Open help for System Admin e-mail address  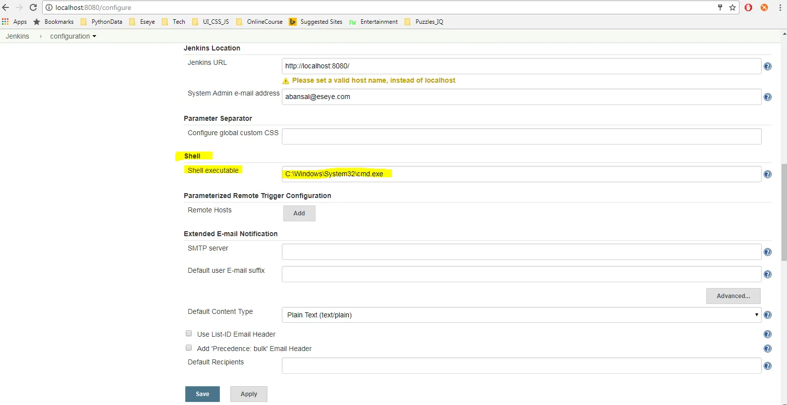(x=768, y=97)
